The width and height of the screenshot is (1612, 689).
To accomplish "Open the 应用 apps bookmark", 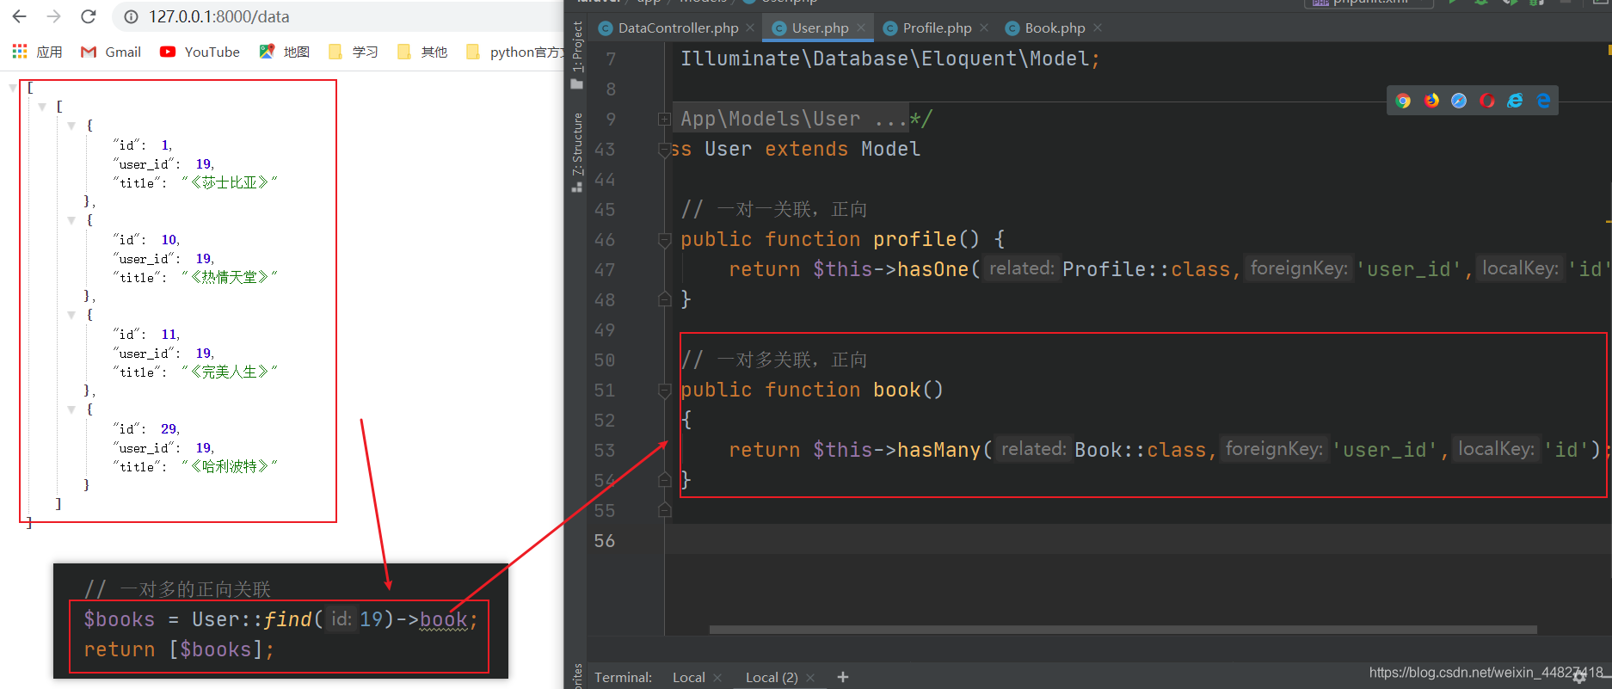I will (37, 52).
